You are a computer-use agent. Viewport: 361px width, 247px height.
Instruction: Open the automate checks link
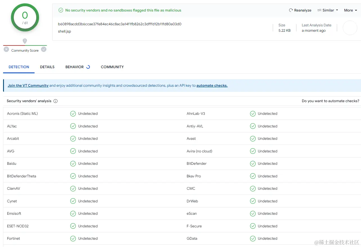point(212,86)
